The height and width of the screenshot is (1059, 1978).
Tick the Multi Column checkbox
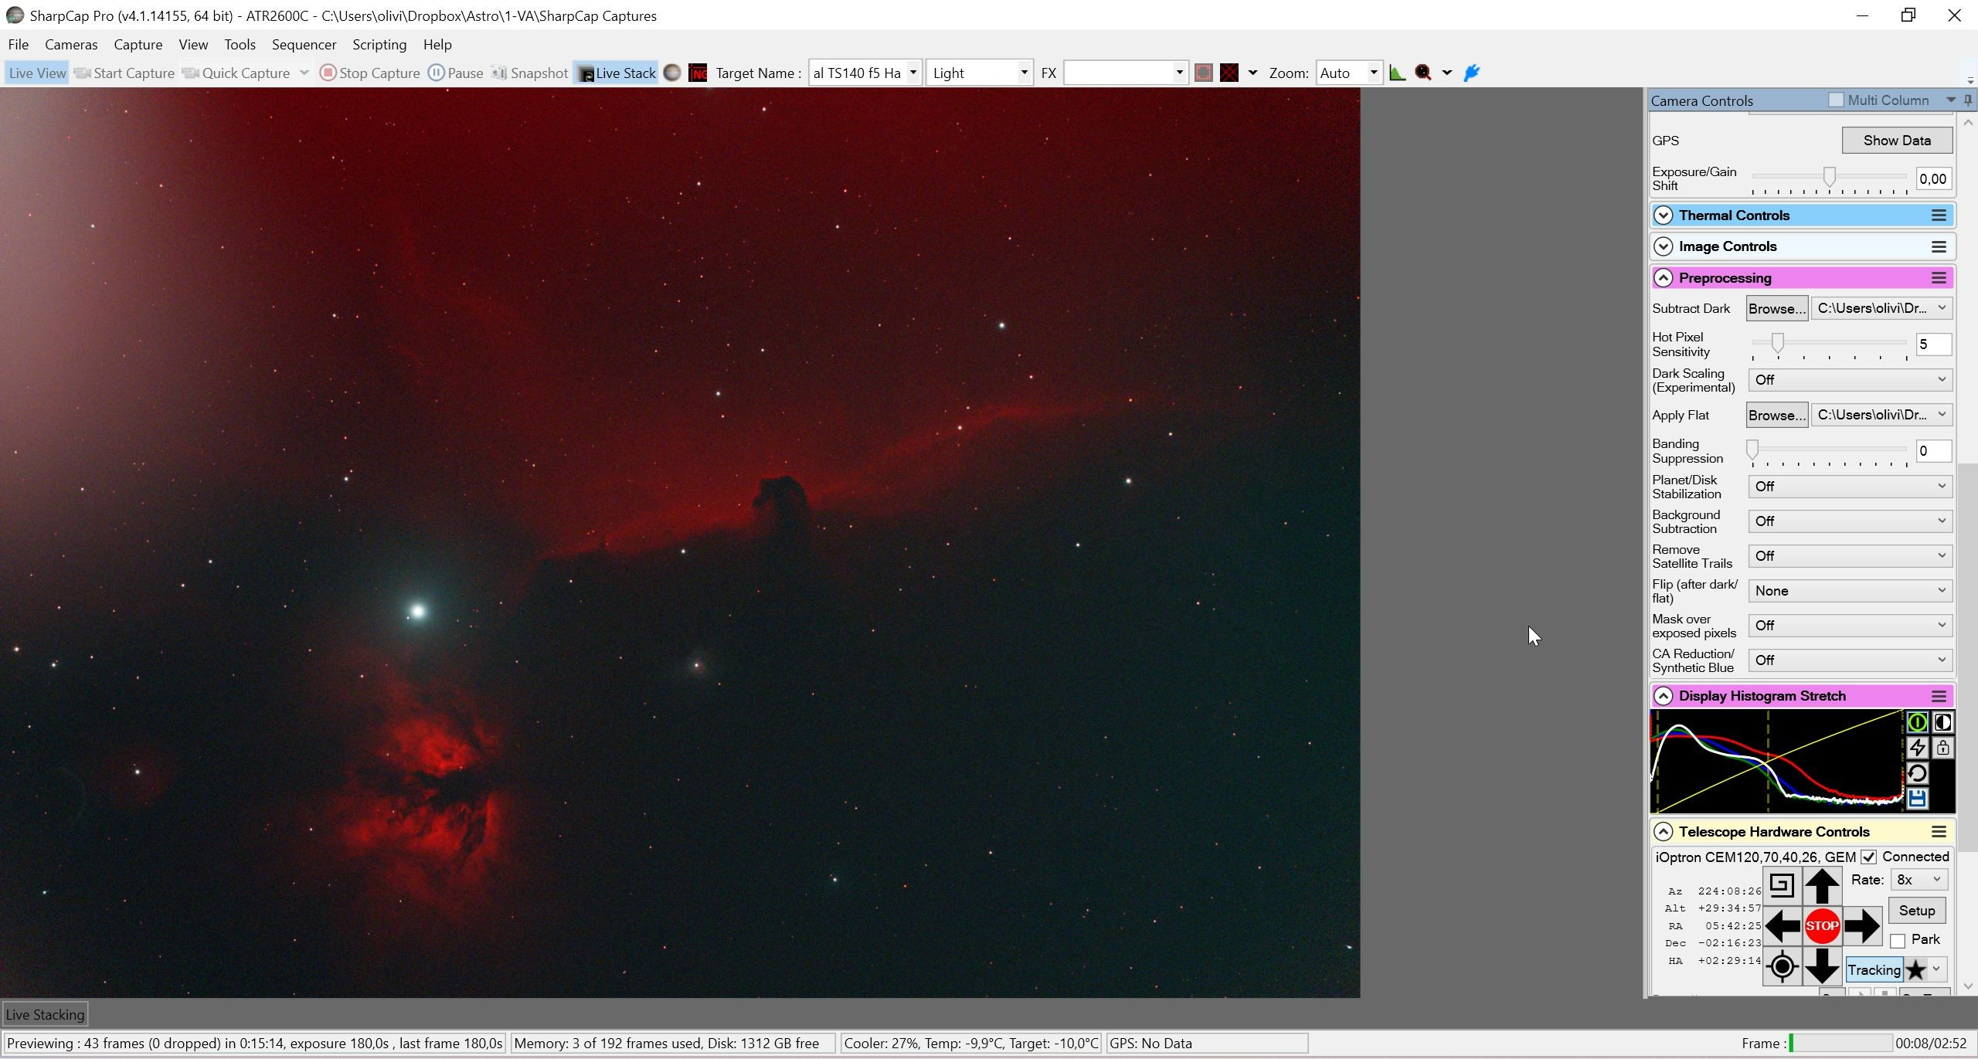click(1836, 100)
